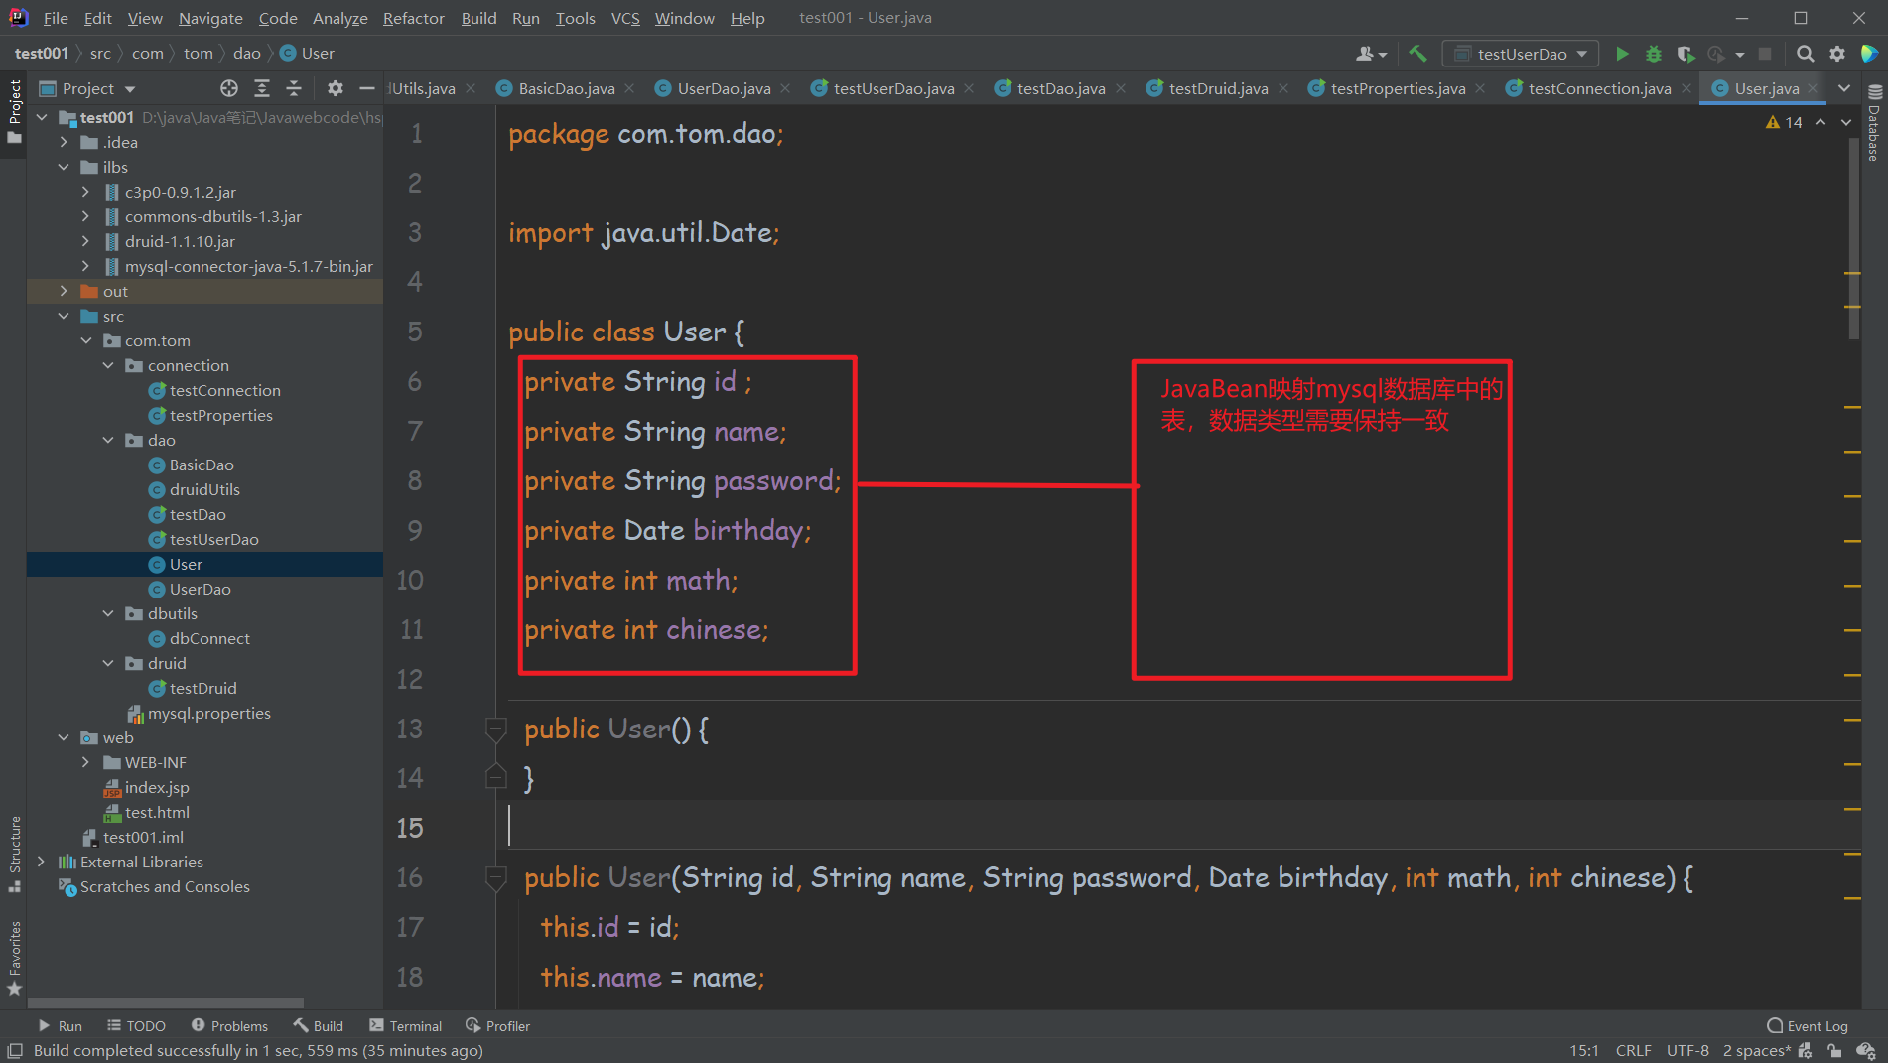Hide the Project tool window

pos(367,88)
